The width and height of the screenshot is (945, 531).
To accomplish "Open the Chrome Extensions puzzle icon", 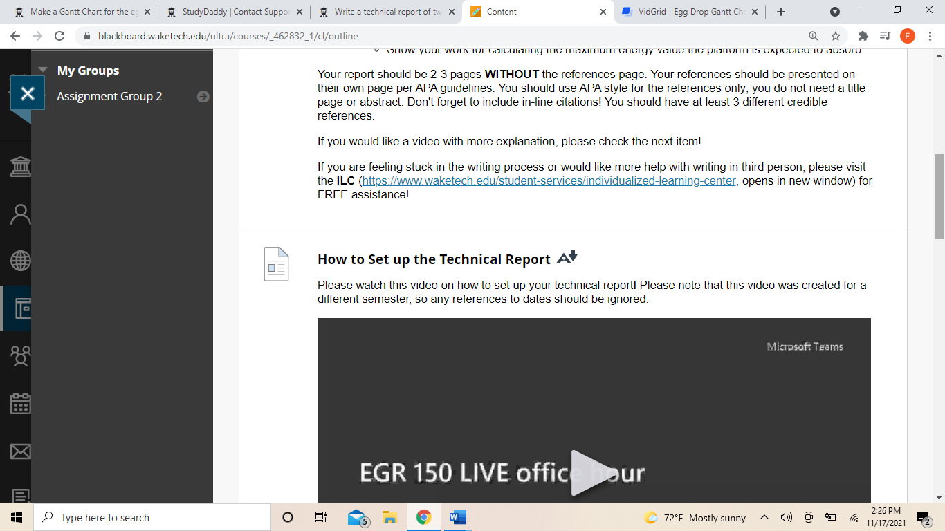I will [x=863, y=36].
